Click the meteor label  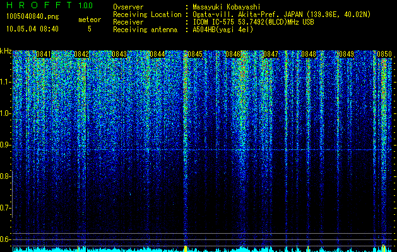pyautogui.click(x=90, y=20)
